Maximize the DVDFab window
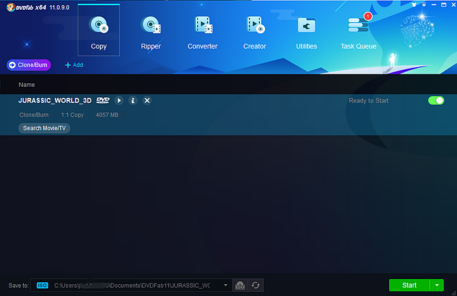The image size is (457, 296). pyautogui.click(x=443, y=5)
